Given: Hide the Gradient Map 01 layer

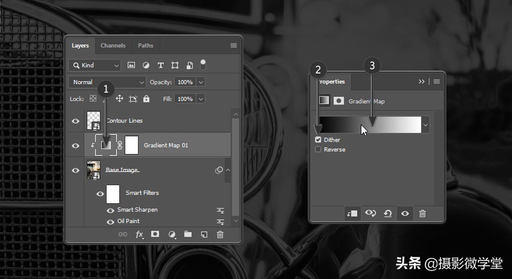Looking at the screenshot, I should click(75, 146).
